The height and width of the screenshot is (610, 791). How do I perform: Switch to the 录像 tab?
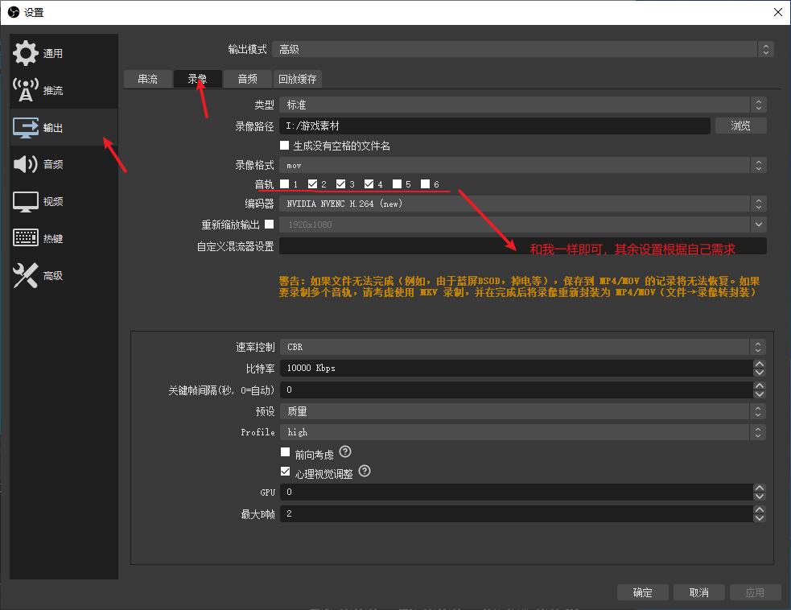tap(198, 79)
